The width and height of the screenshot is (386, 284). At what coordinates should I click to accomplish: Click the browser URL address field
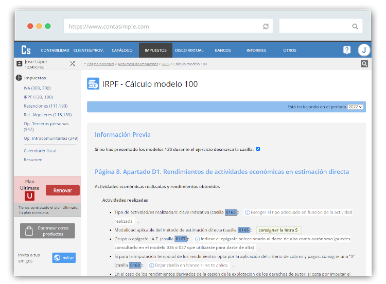click(x=162, y=26)
